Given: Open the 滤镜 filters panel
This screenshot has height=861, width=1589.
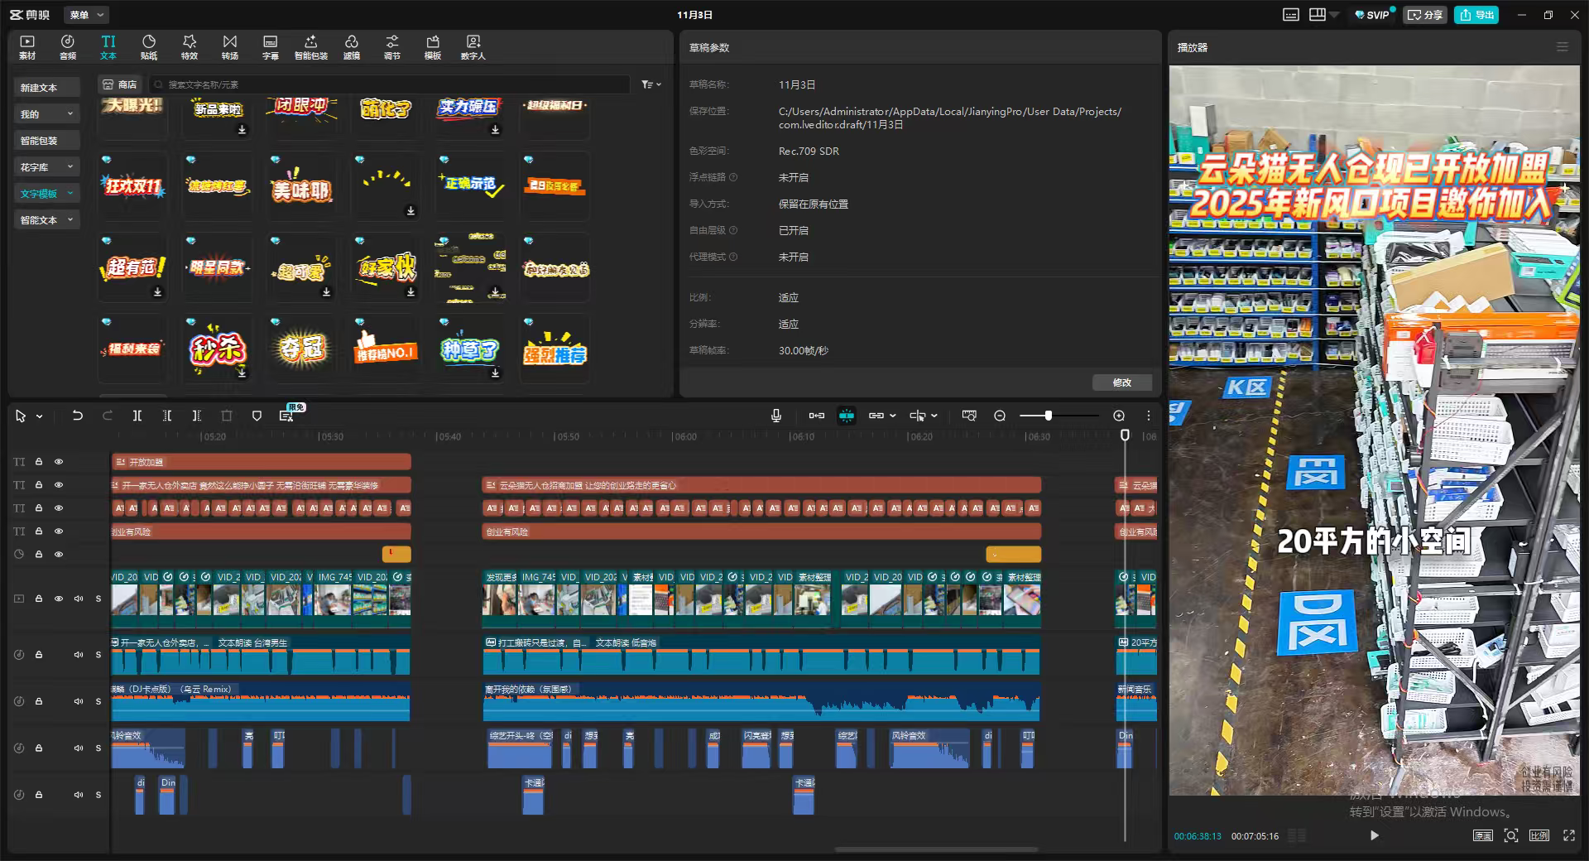Looking at the screenshot, I should (352, 47).
